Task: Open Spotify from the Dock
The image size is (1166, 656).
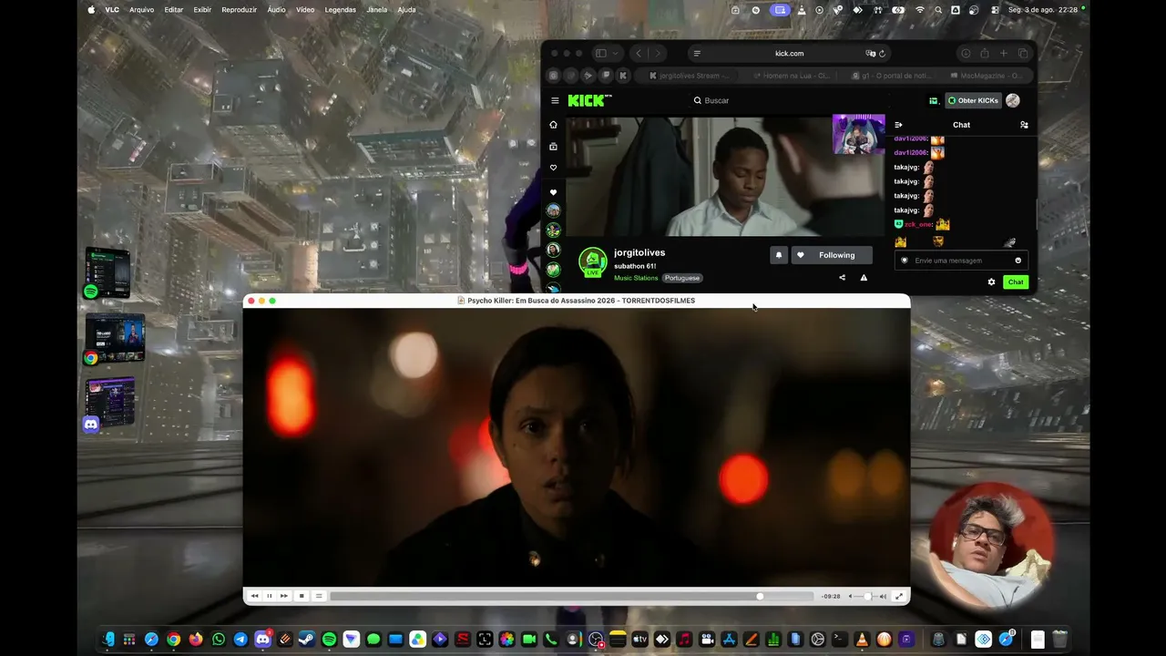Action: click(329, 640)
